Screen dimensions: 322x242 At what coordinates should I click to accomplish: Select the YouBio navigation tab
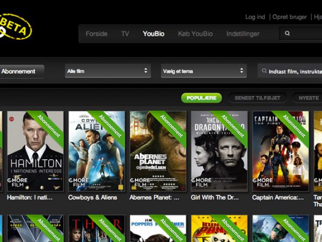point(152,34)
